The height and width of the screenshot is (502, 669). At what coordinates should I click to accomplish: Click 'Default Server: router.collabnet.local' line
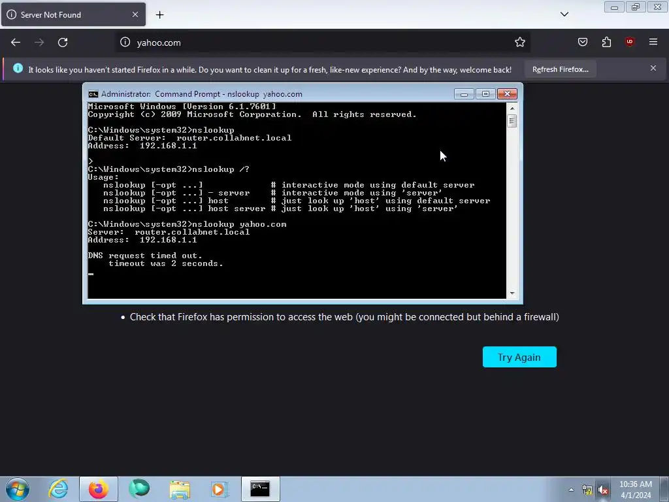tap(189, 138)
